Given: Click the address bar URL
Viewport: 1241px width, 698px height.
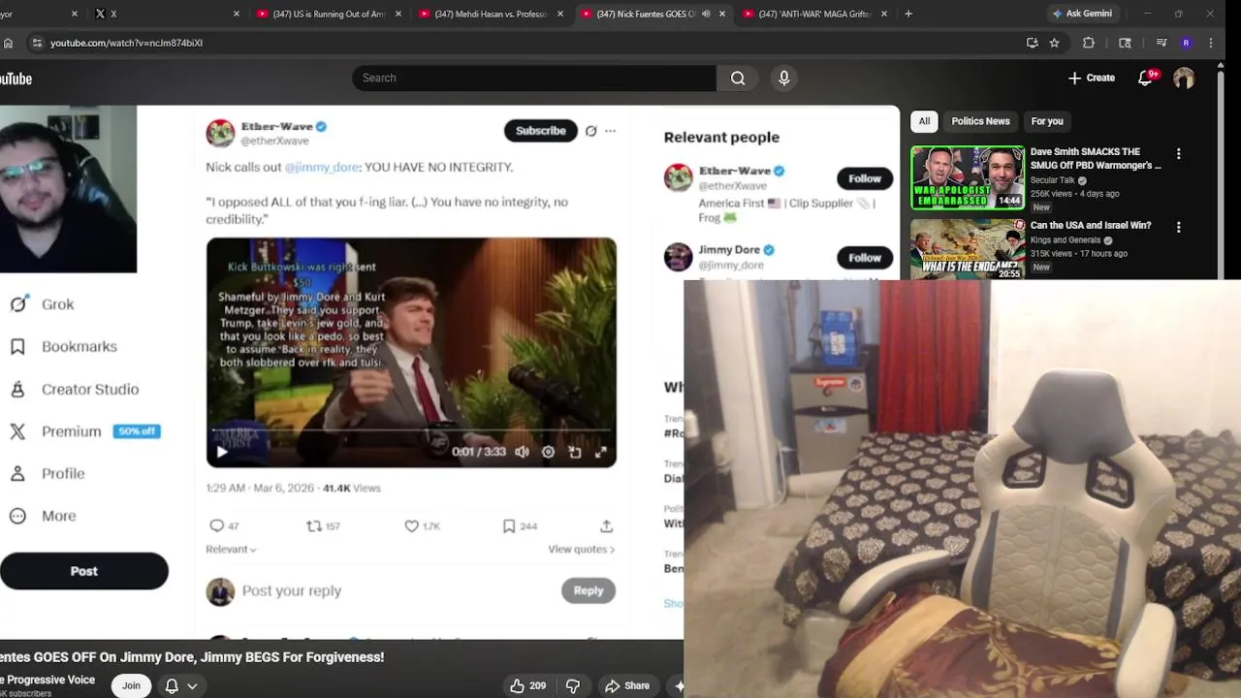Looking at the screenshot, I should (x=126, y=43).
